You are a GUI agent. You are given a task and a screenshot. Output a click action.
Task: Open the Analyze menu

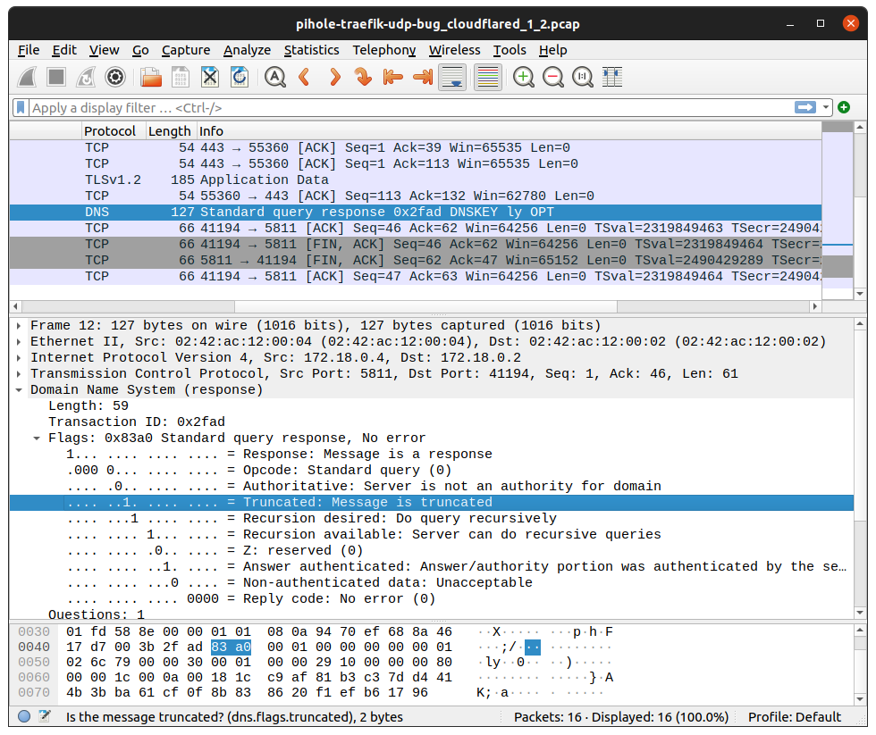tap(247, 50)
